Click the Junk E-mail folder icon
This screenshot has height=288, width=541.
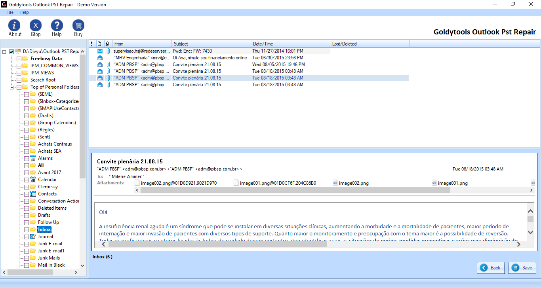[33, 244]
